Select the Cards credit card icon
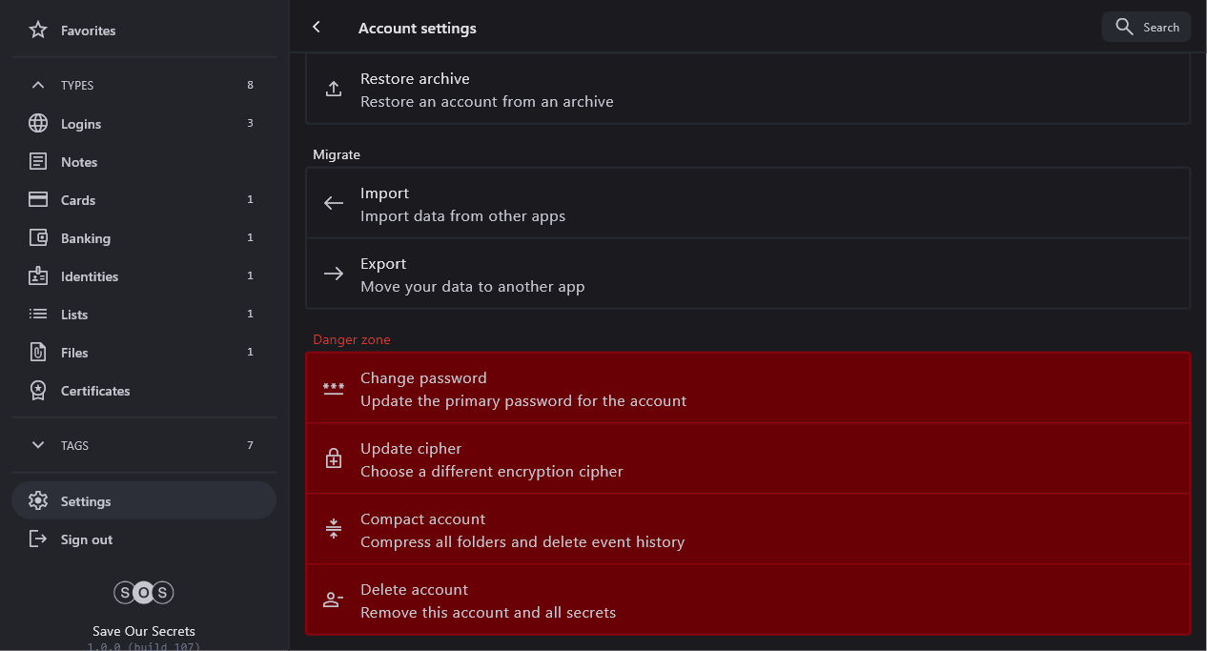This screenshot has width=1207, height=651. pyautogui.click(x=38, y=200)
